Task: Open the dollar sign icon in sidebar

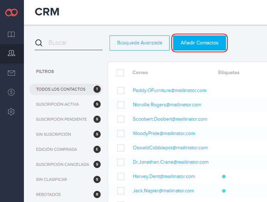Action: [x=11, y=92]
